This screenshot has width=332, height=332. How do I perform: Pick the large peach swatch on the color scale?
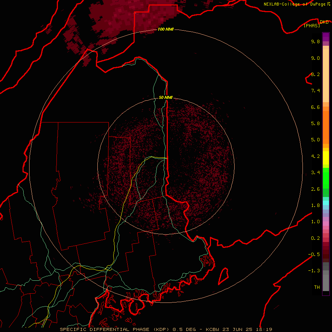tap(326, 76)
